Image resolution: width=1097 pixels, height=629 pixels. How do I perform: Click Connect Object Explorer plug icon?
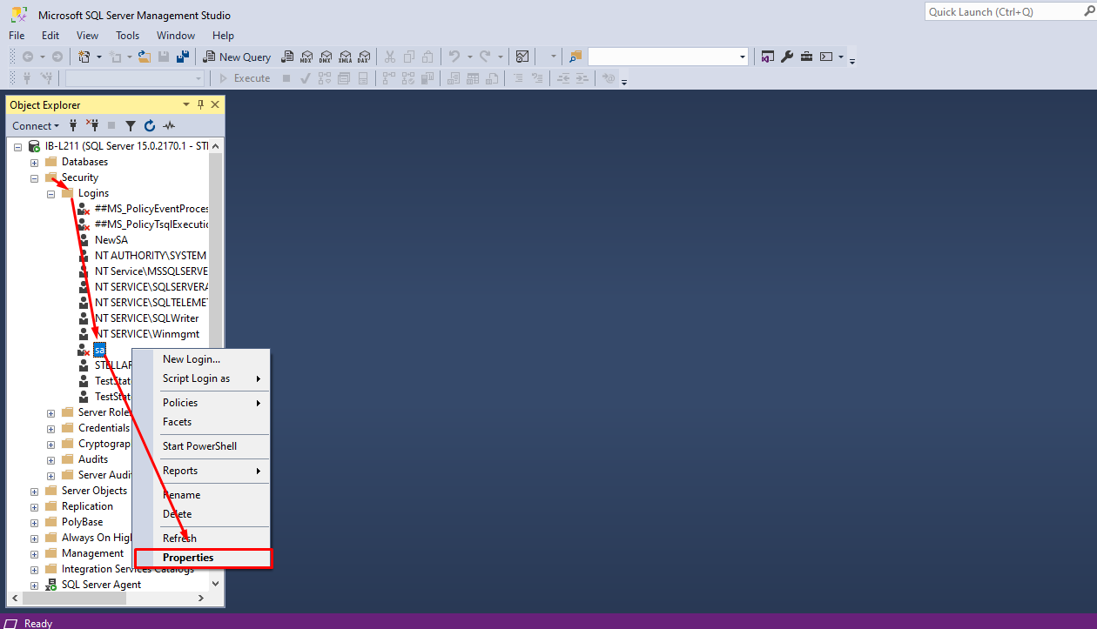(73, 125)
